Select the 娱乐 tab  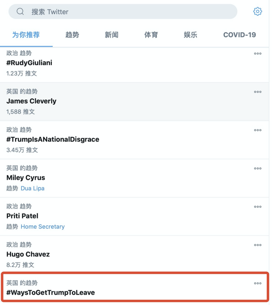pos(190,35)
